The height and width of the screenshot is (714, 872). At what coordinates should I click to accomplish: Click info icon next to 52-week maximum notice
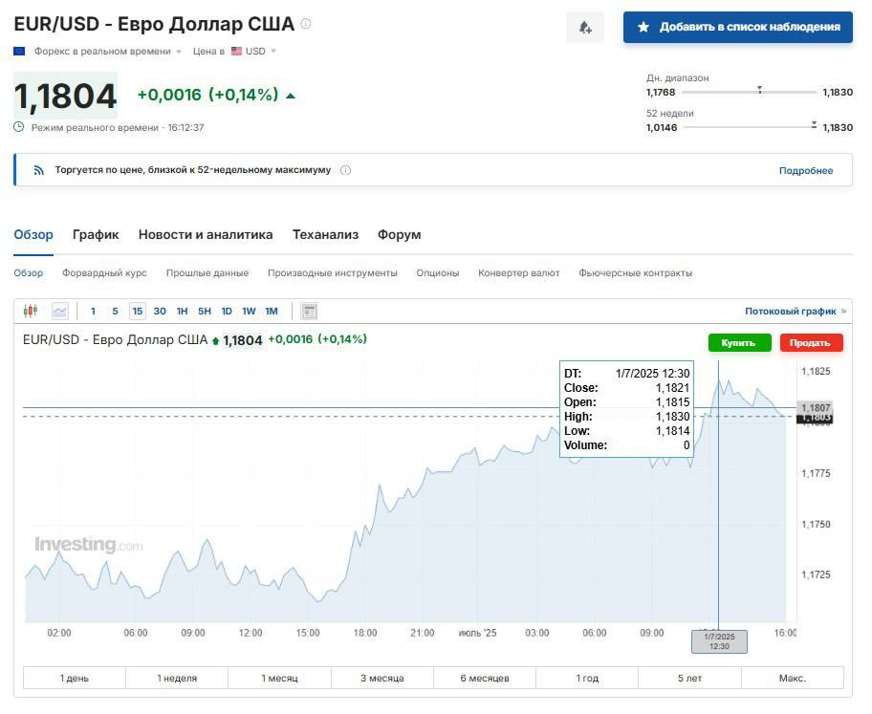pyautogui.click(x=345, y=170)
